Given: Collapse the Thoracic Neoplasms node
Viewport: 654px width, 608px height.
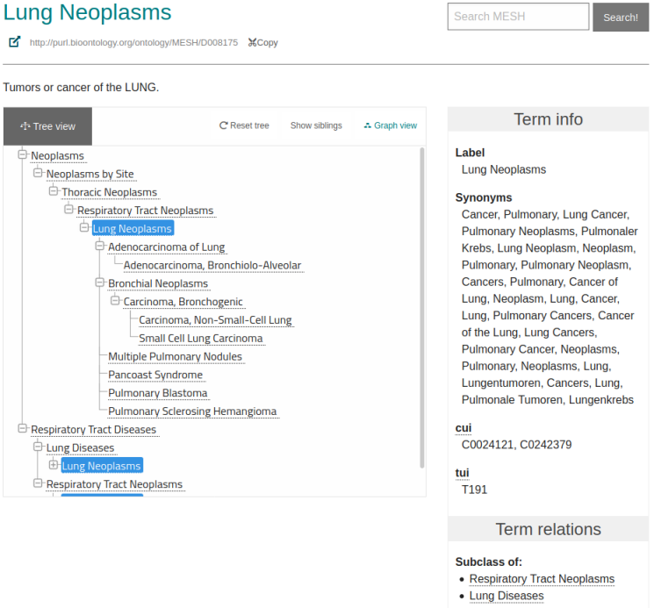Looking at the screenshot, I should tap(54, 192).
